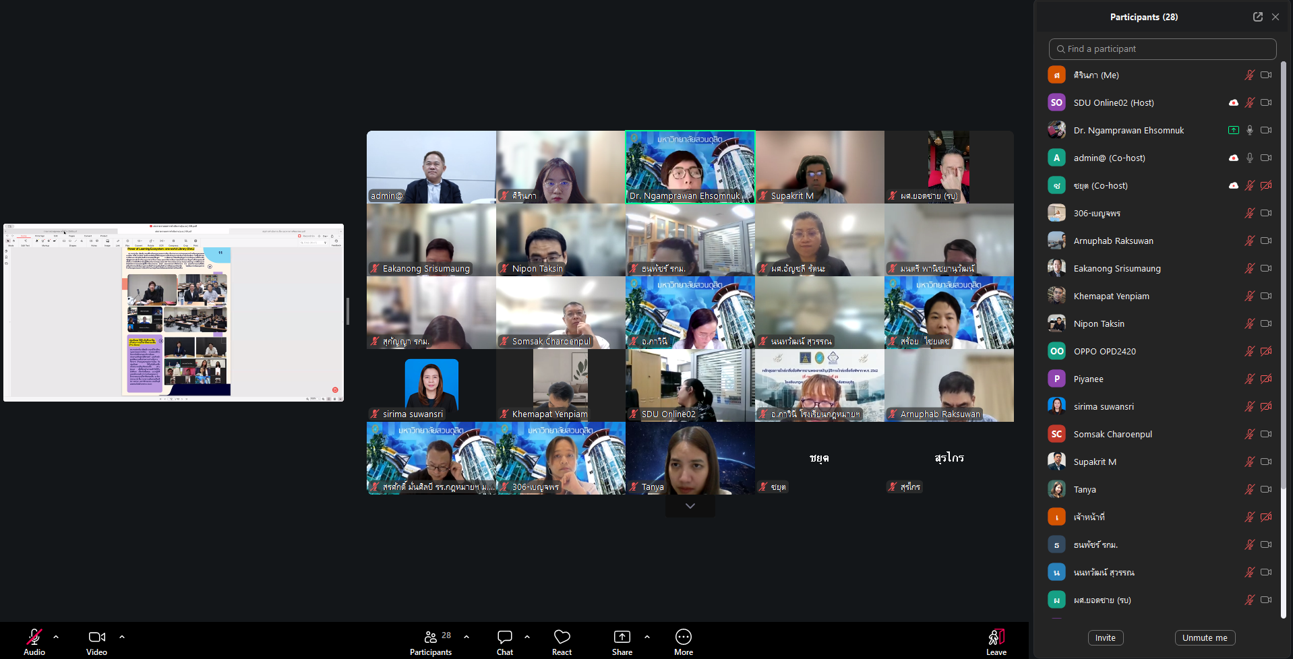The image size is (1293, 659).
Task: Click the Invite button
Action: (1105, 638)
